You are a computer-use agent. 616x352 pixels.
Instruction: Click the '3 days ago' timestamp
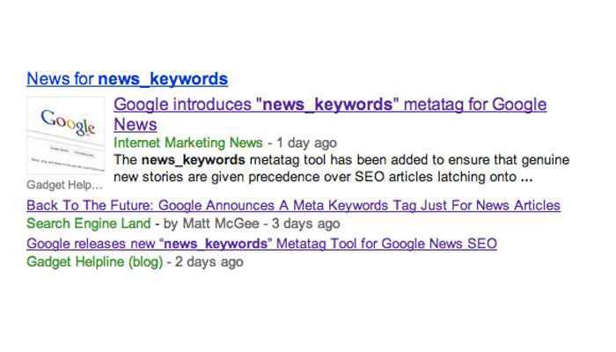click(305, 224)
